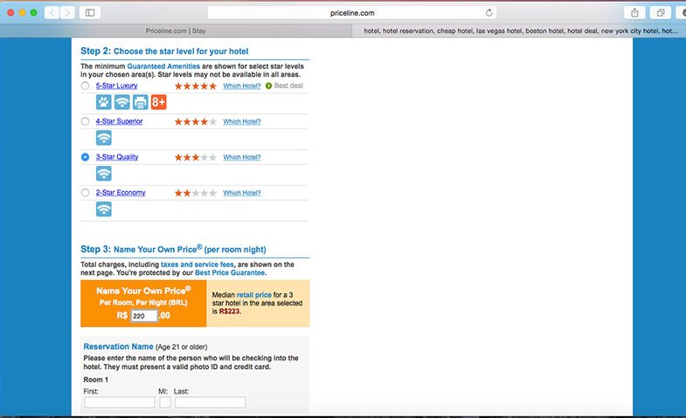This screenshot has width=686, height=418.
Task: Click the Safari sidebar toggle icon
Action: 89,12
